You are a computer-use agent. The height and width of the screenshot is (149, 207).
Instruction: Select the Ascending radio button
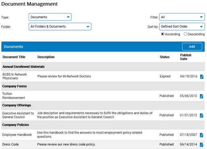[162, 34]
